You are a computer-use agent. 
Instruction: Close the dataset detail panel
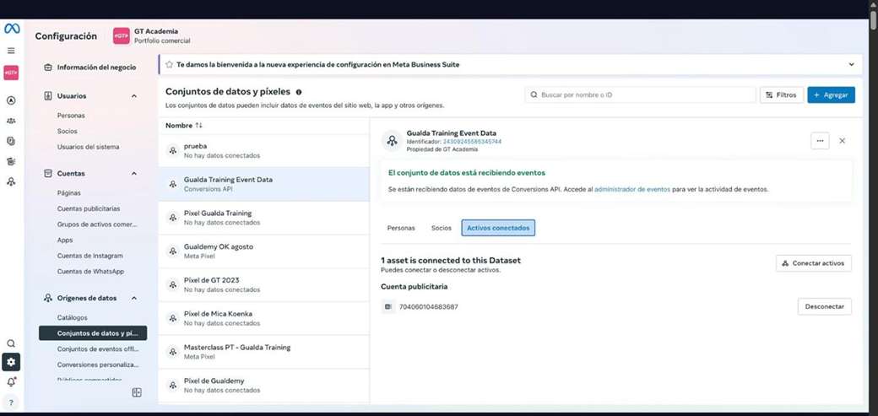[843, 141]
